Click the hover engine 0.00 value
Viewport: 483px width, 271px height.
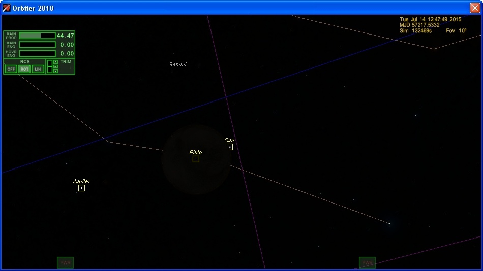pos(67,53)
